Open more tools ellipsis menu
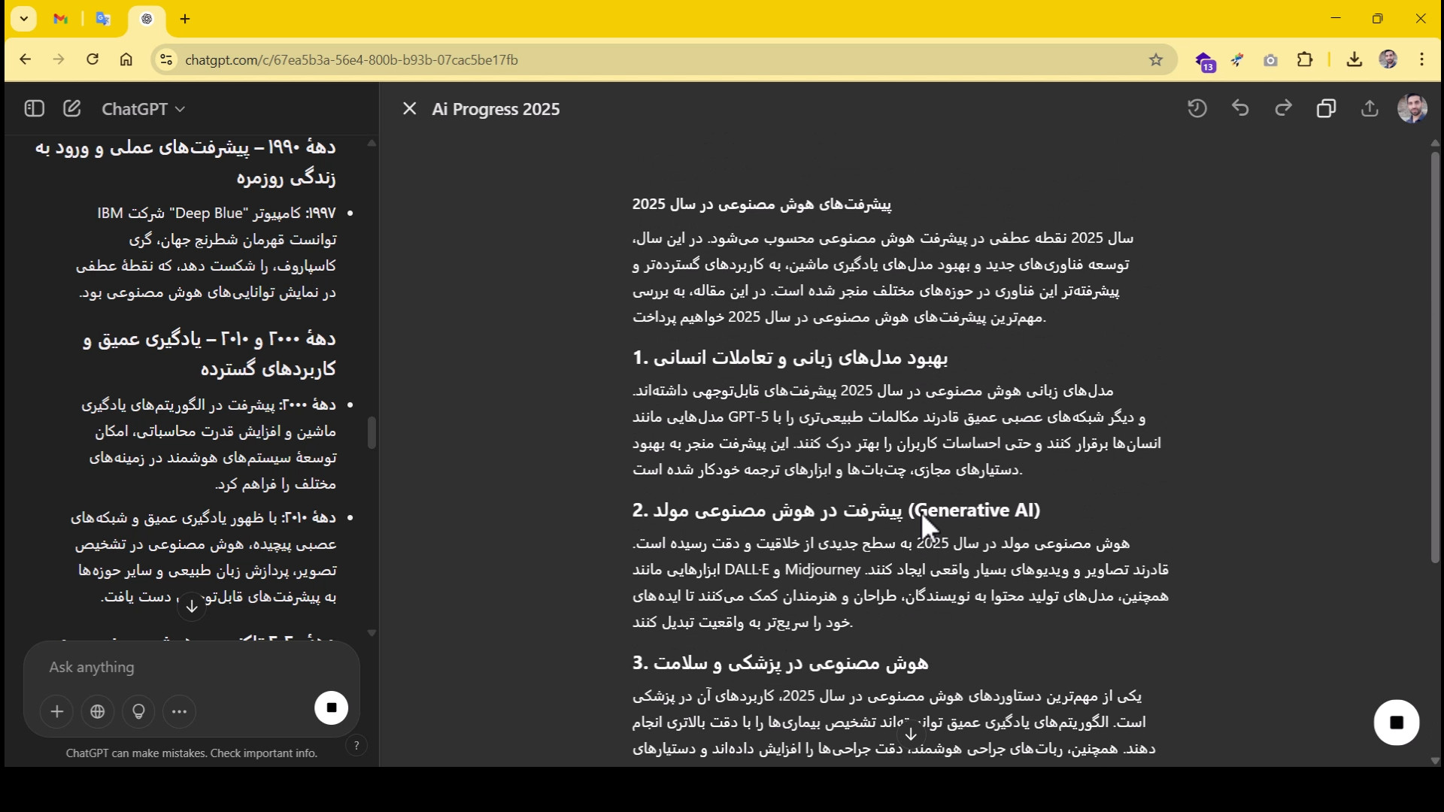 (x=179, y=712)
